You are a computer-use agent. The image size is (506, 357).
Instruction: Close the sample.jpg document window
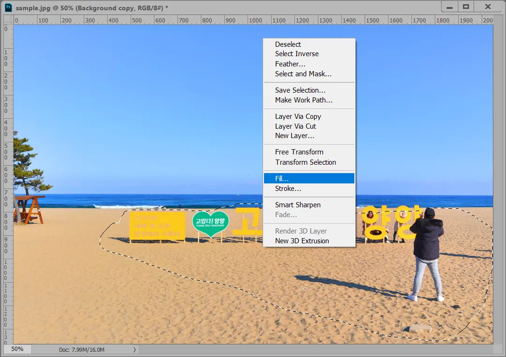(488, 7)
